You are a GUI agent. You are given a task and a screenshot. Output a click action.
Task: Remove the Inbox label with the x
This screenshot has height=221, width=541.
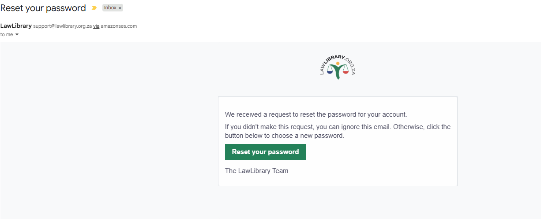[x=120, y=8]
